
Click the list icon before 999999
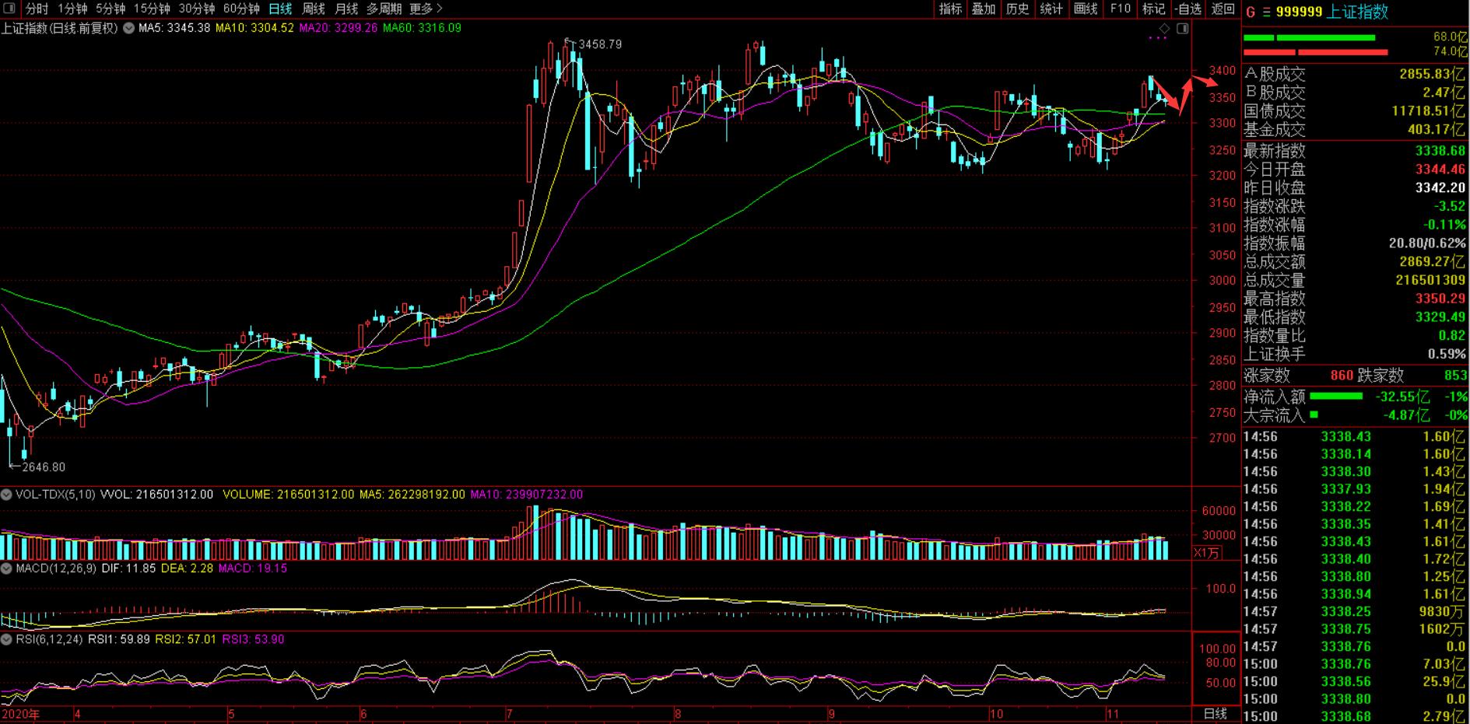1266,12
